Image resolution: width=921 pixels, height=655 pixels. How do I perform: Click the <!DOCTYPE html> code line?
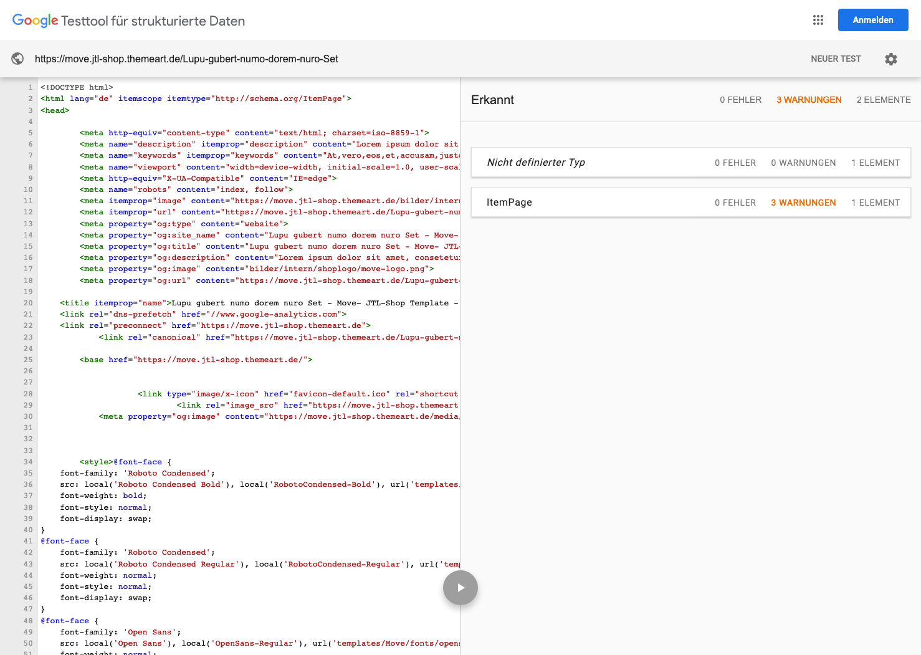click(x=77, y=87)
